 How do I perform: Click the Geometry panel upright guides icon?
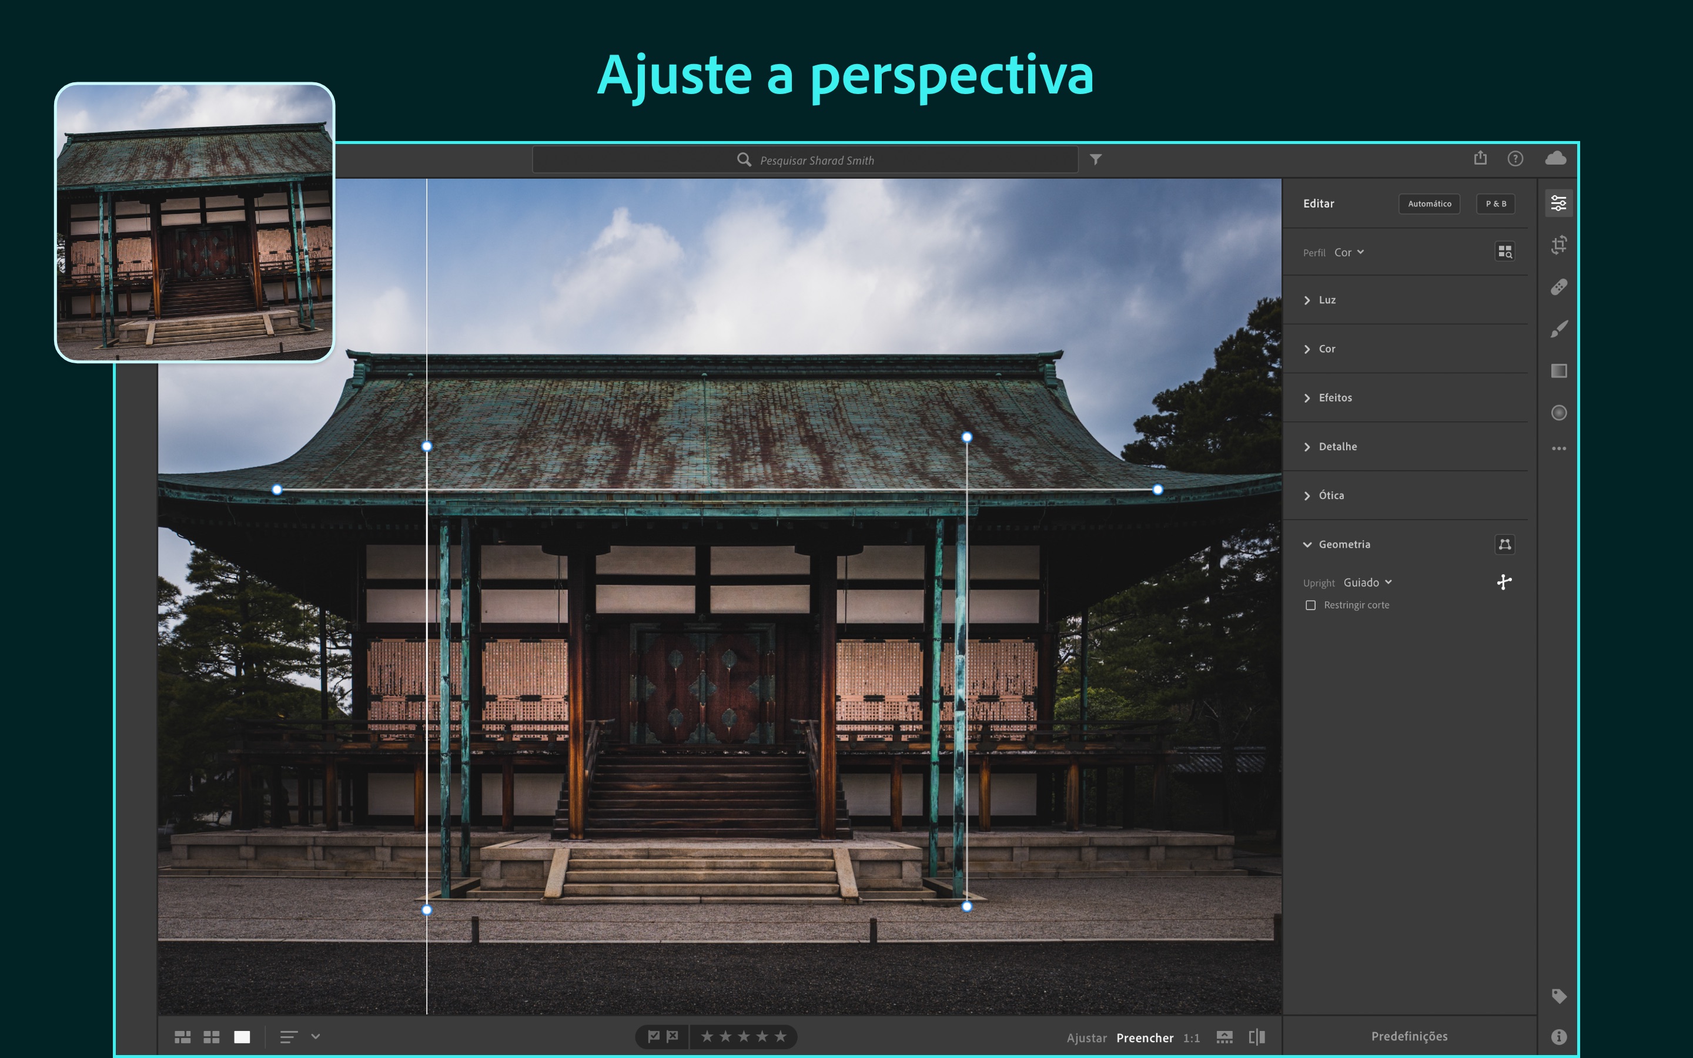tap(1504, 544)
